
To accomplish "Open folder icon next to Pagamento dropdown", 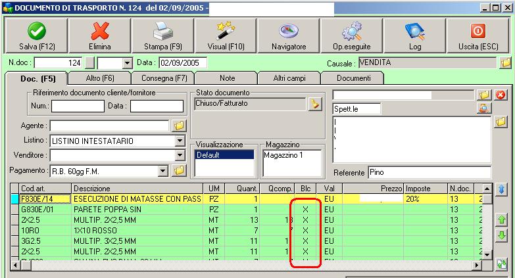I will pos(179,171).
